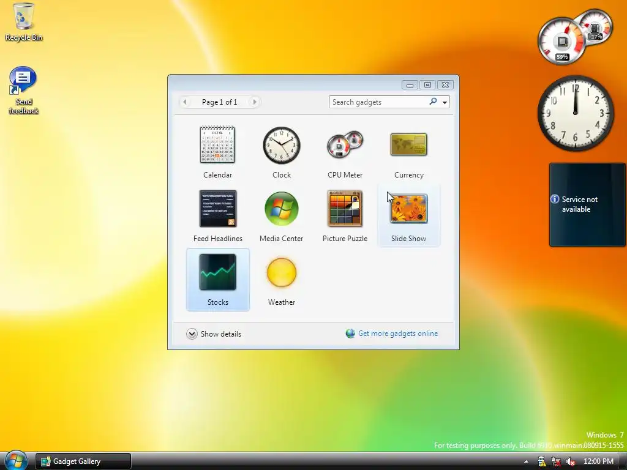Select the Clock gadget in the gallery
This screenshot has height=470, width=627.
click(282, 145)
